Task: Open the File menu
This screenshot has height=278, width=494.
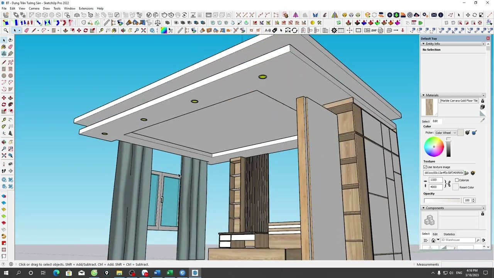Action: [x=4, y=8]
